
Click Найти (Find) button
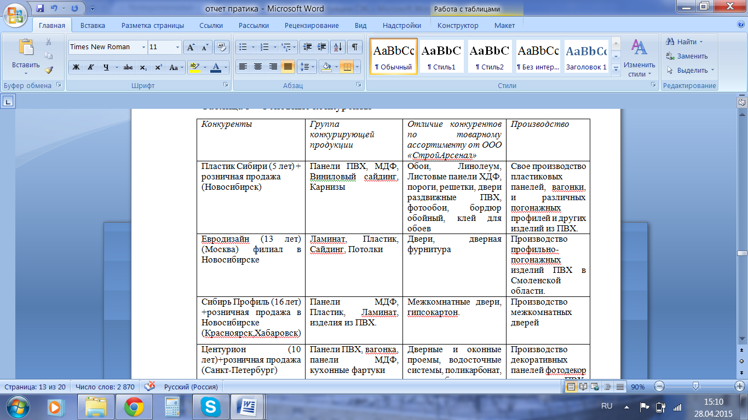(684, 42)
